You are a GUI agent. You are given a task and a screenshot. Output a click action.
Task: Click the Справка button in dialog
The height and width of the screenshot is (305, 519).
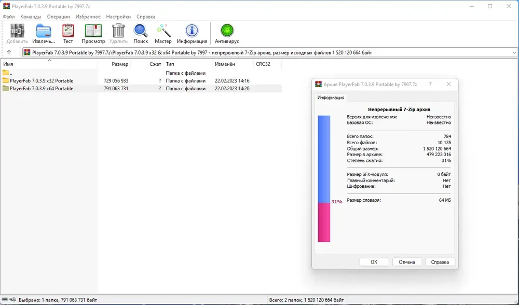tap(440, 262)
